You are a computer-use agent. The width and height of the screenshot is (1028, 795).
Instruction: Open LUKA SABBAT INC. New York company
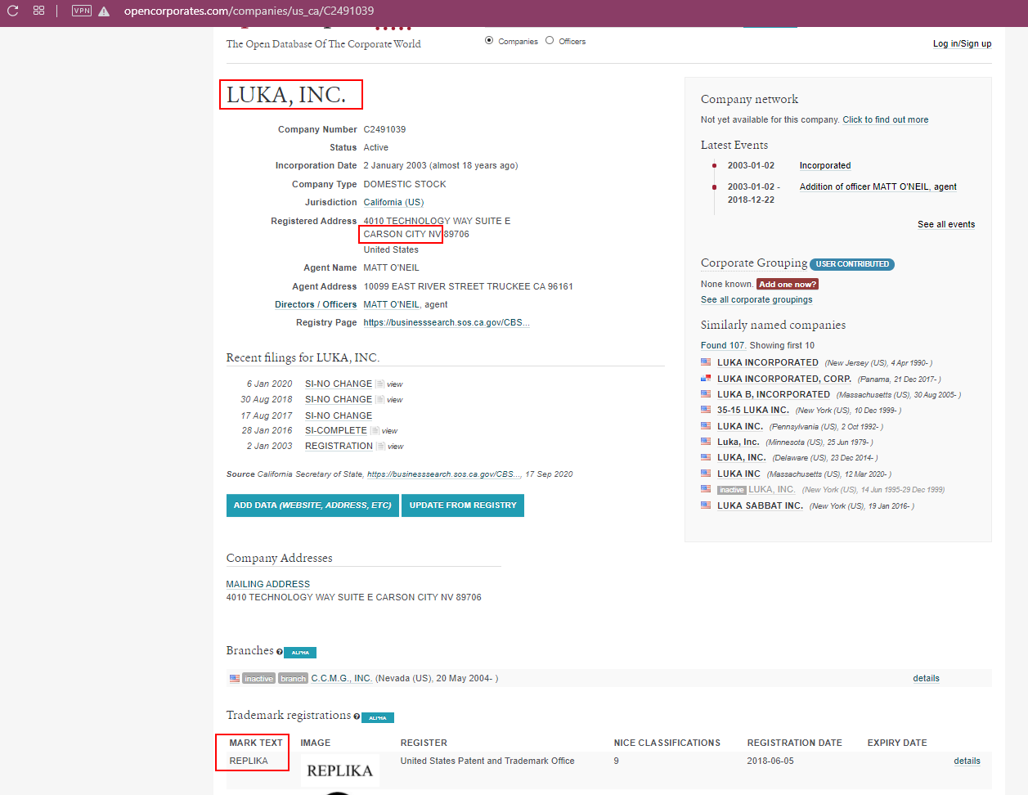[x=761, y=506]
